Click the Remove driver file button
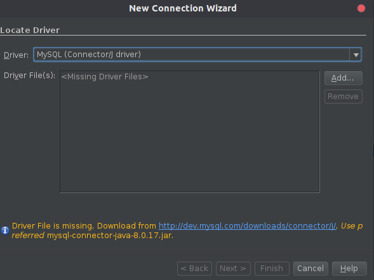This screenshot has height=280, width=374. (344, 97)
